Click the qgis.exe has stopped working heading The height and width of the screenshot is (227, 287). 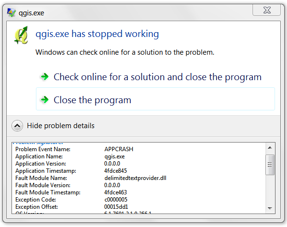click(x=97, y=34)
